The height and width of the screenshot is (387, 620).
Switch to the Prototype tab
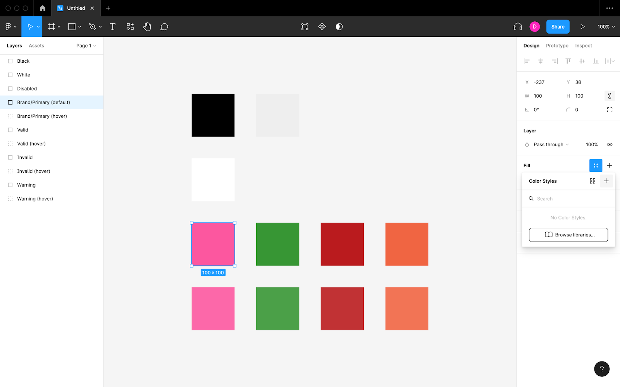557,46
